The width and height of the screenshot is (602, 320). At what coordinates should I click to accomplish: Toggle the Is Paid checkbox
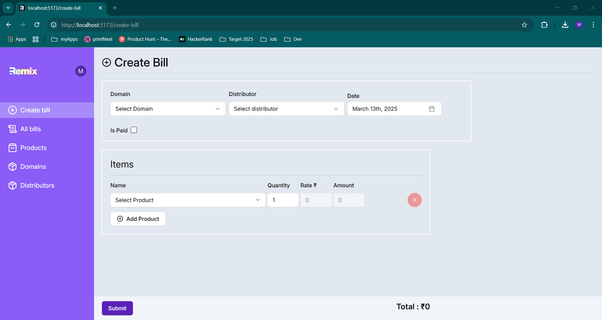point(134,130)
